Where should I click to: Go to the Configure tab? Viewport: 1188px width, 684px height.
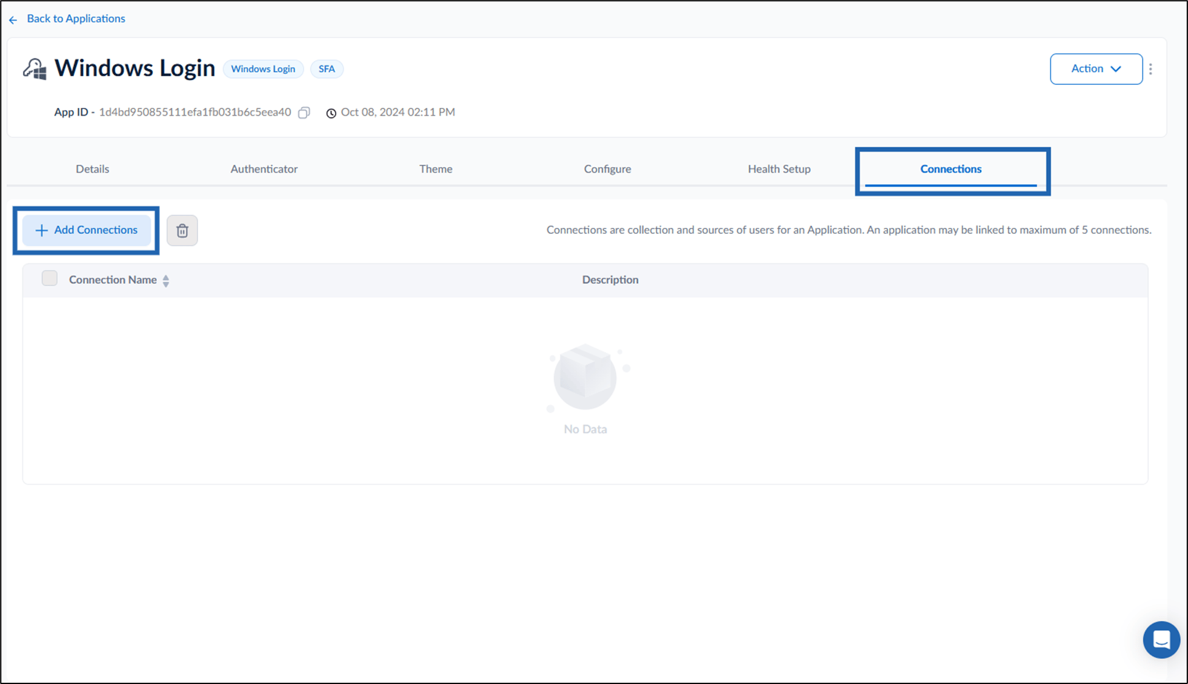click(x=607, y=169)
